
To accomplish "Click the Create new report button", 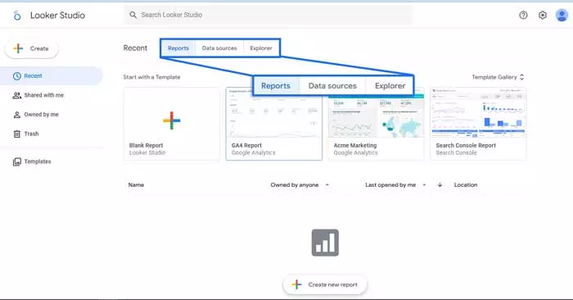I will click(325, 284).
